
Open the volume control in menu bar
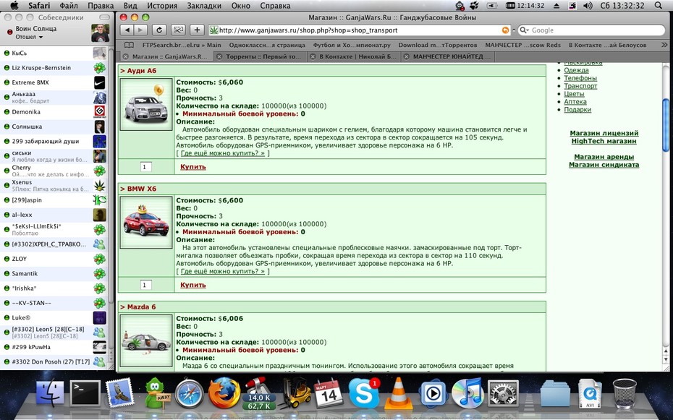tap(588, 6)
